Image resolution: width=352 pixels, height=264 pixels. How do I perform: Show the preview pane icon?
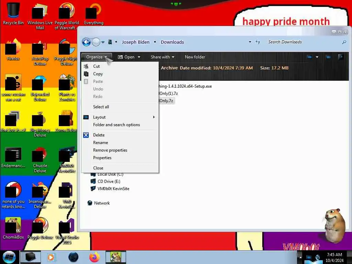click(328, 57)
